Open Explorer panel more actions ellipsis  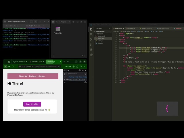tap(109, 28)
